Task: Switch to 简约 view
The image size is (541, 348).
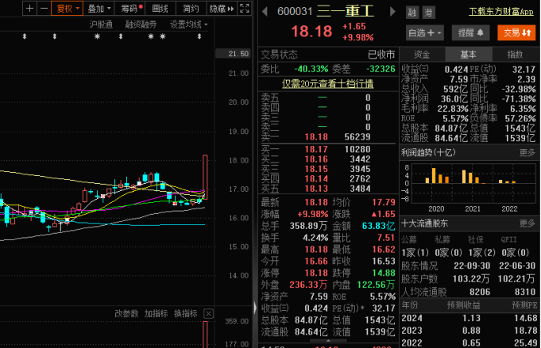Action: [191, 9]
